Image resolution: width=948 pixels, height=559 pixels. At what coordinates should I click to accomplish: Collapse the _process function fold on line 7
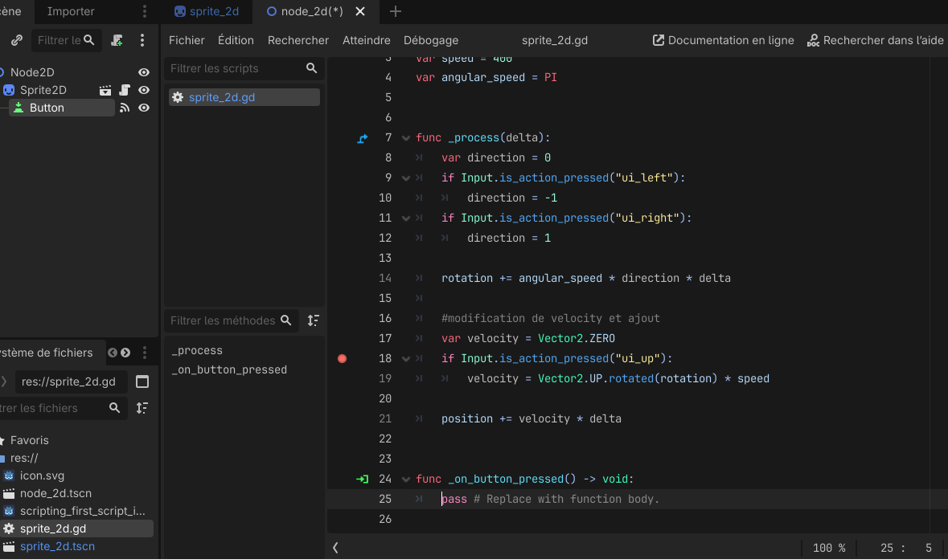coord(406,138)
